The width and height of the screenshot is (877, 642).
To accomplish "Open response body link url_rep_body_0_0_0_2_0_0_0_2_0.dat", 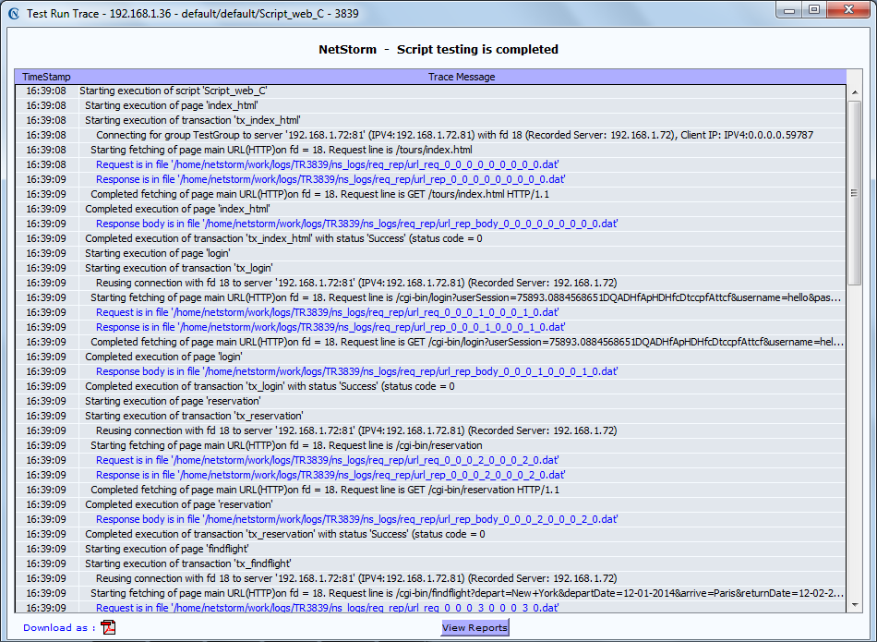I will 357,519.
